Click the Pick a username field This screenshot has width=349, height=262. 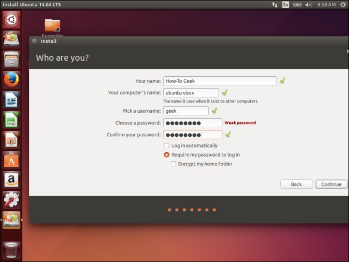(x=186, y=111)
